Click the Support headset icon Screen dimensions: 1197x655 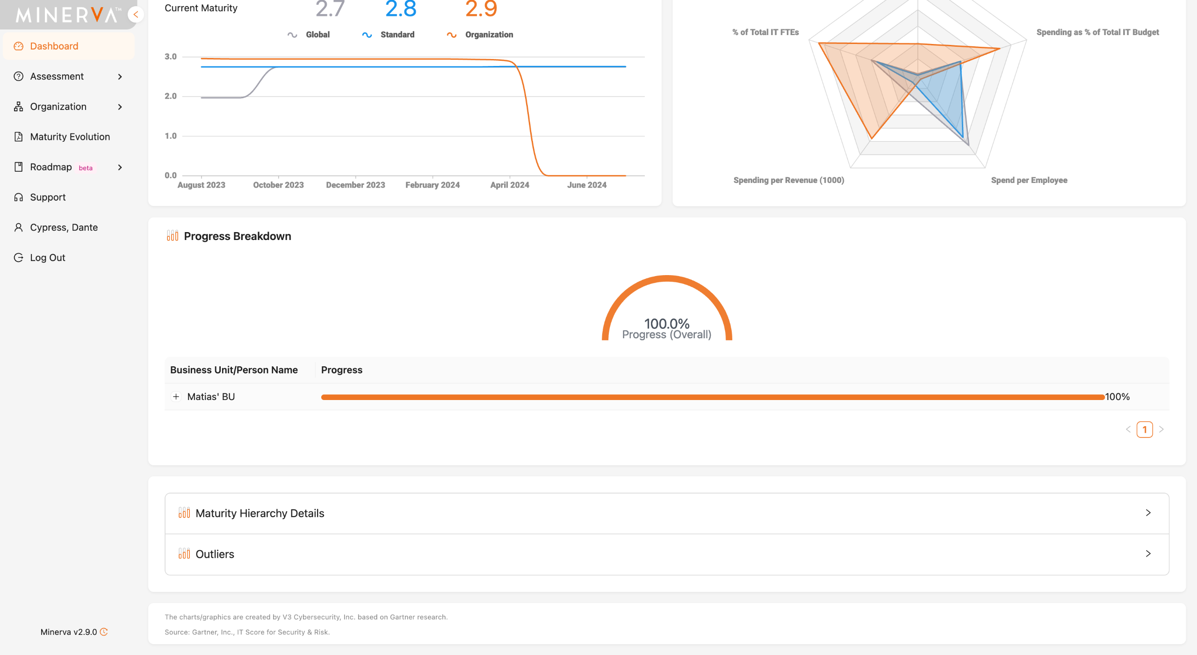19,197
